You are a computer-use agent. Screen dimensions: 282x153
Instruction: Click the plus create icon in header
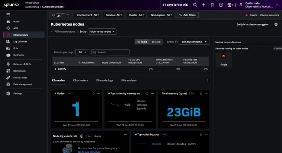(204, 5)
